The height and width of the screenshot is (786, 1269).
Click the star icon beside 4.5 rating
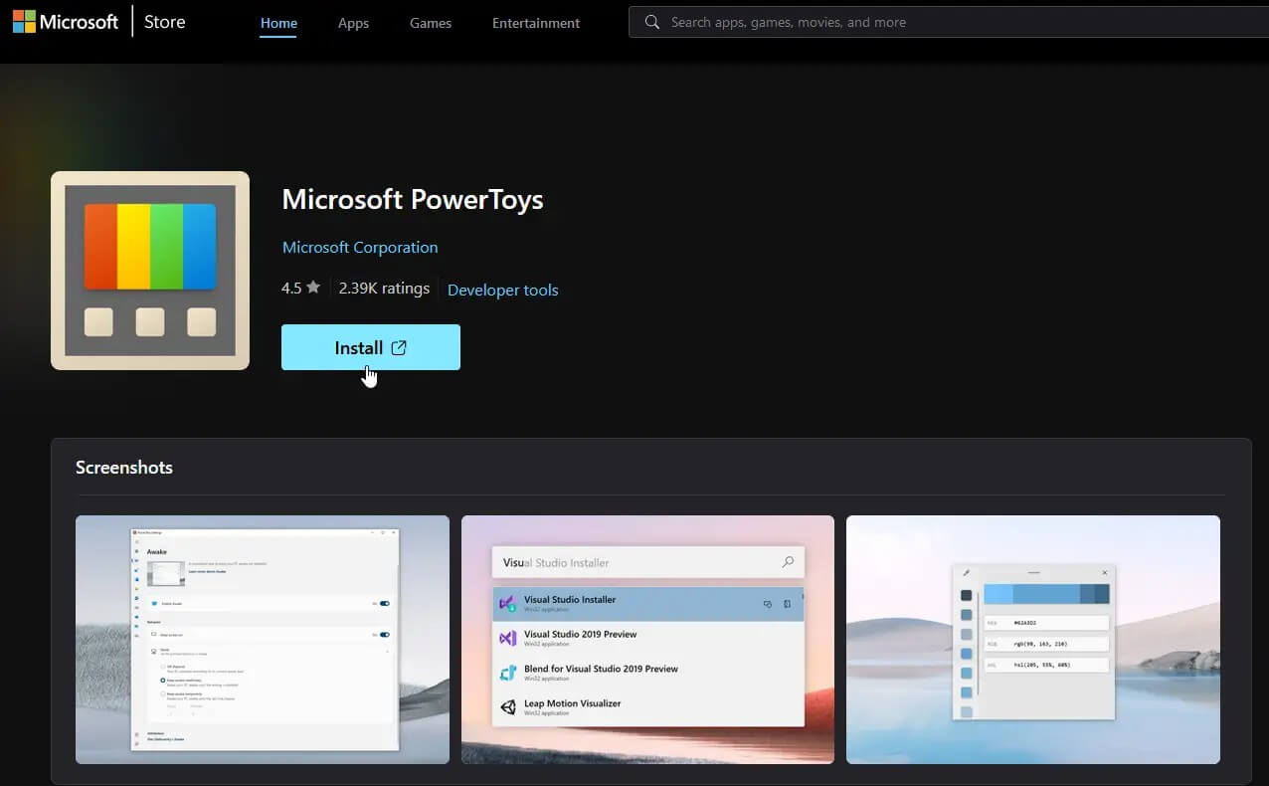(313, 288)
